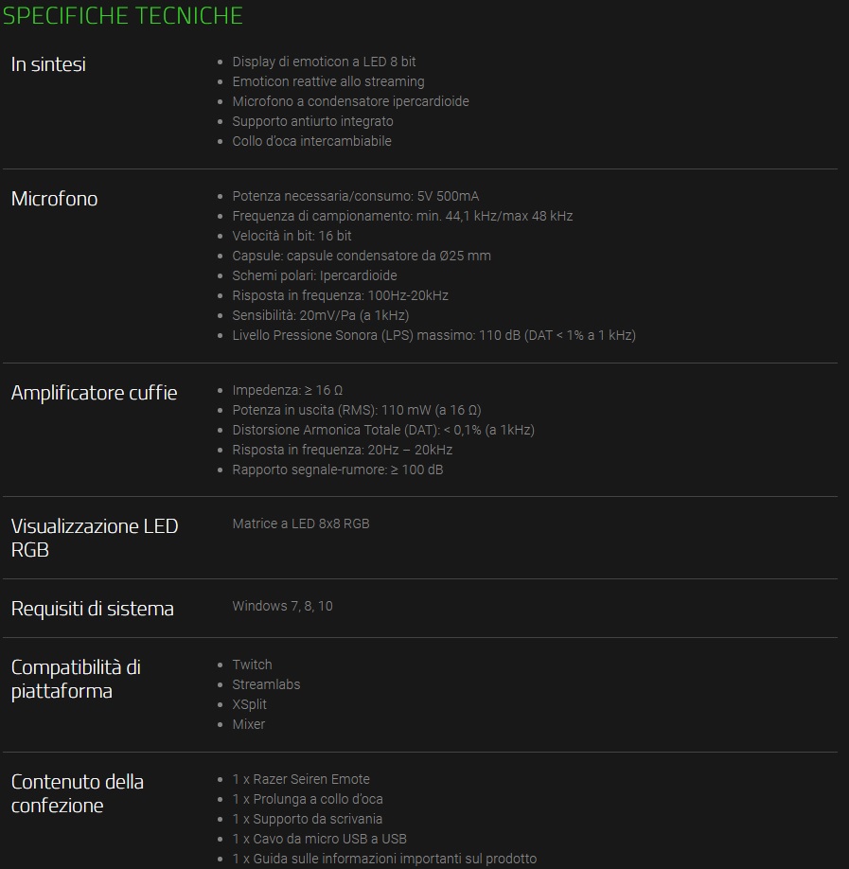Click the "Mixer" platform entry
Screen dimensions: 849x869
[248, 724]
